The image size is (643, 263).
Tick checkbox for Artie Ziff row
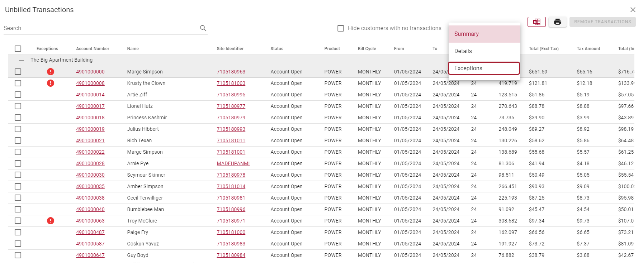(x=18, y=95)
